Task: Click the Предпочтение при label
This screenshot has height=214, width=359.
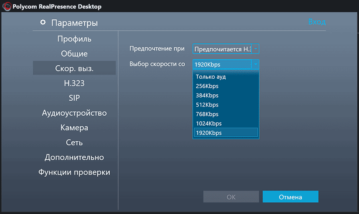Action: coord(157,49)
